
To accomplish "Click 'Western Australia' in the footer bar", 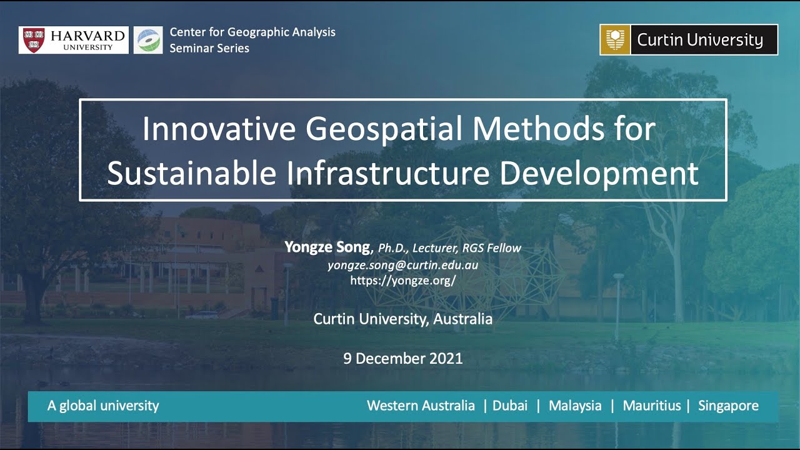I will click(x=421, y=406).
